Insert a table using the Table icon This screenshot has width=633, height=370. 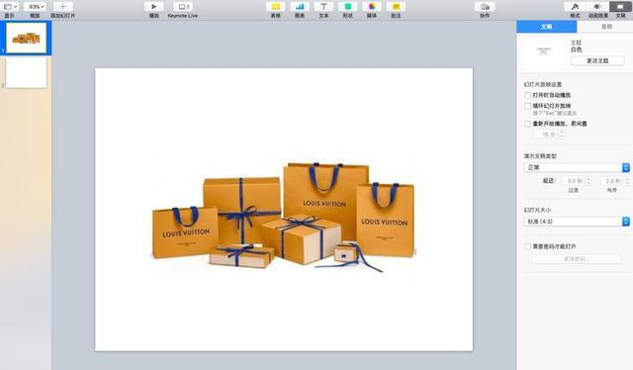(276, 7)
